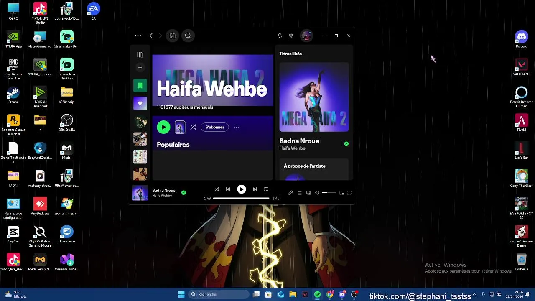Open the MEGA HAIFA 2 cover in the right panel
The height and width of the screenshot is (301, 535).
[x=314, y=97]
